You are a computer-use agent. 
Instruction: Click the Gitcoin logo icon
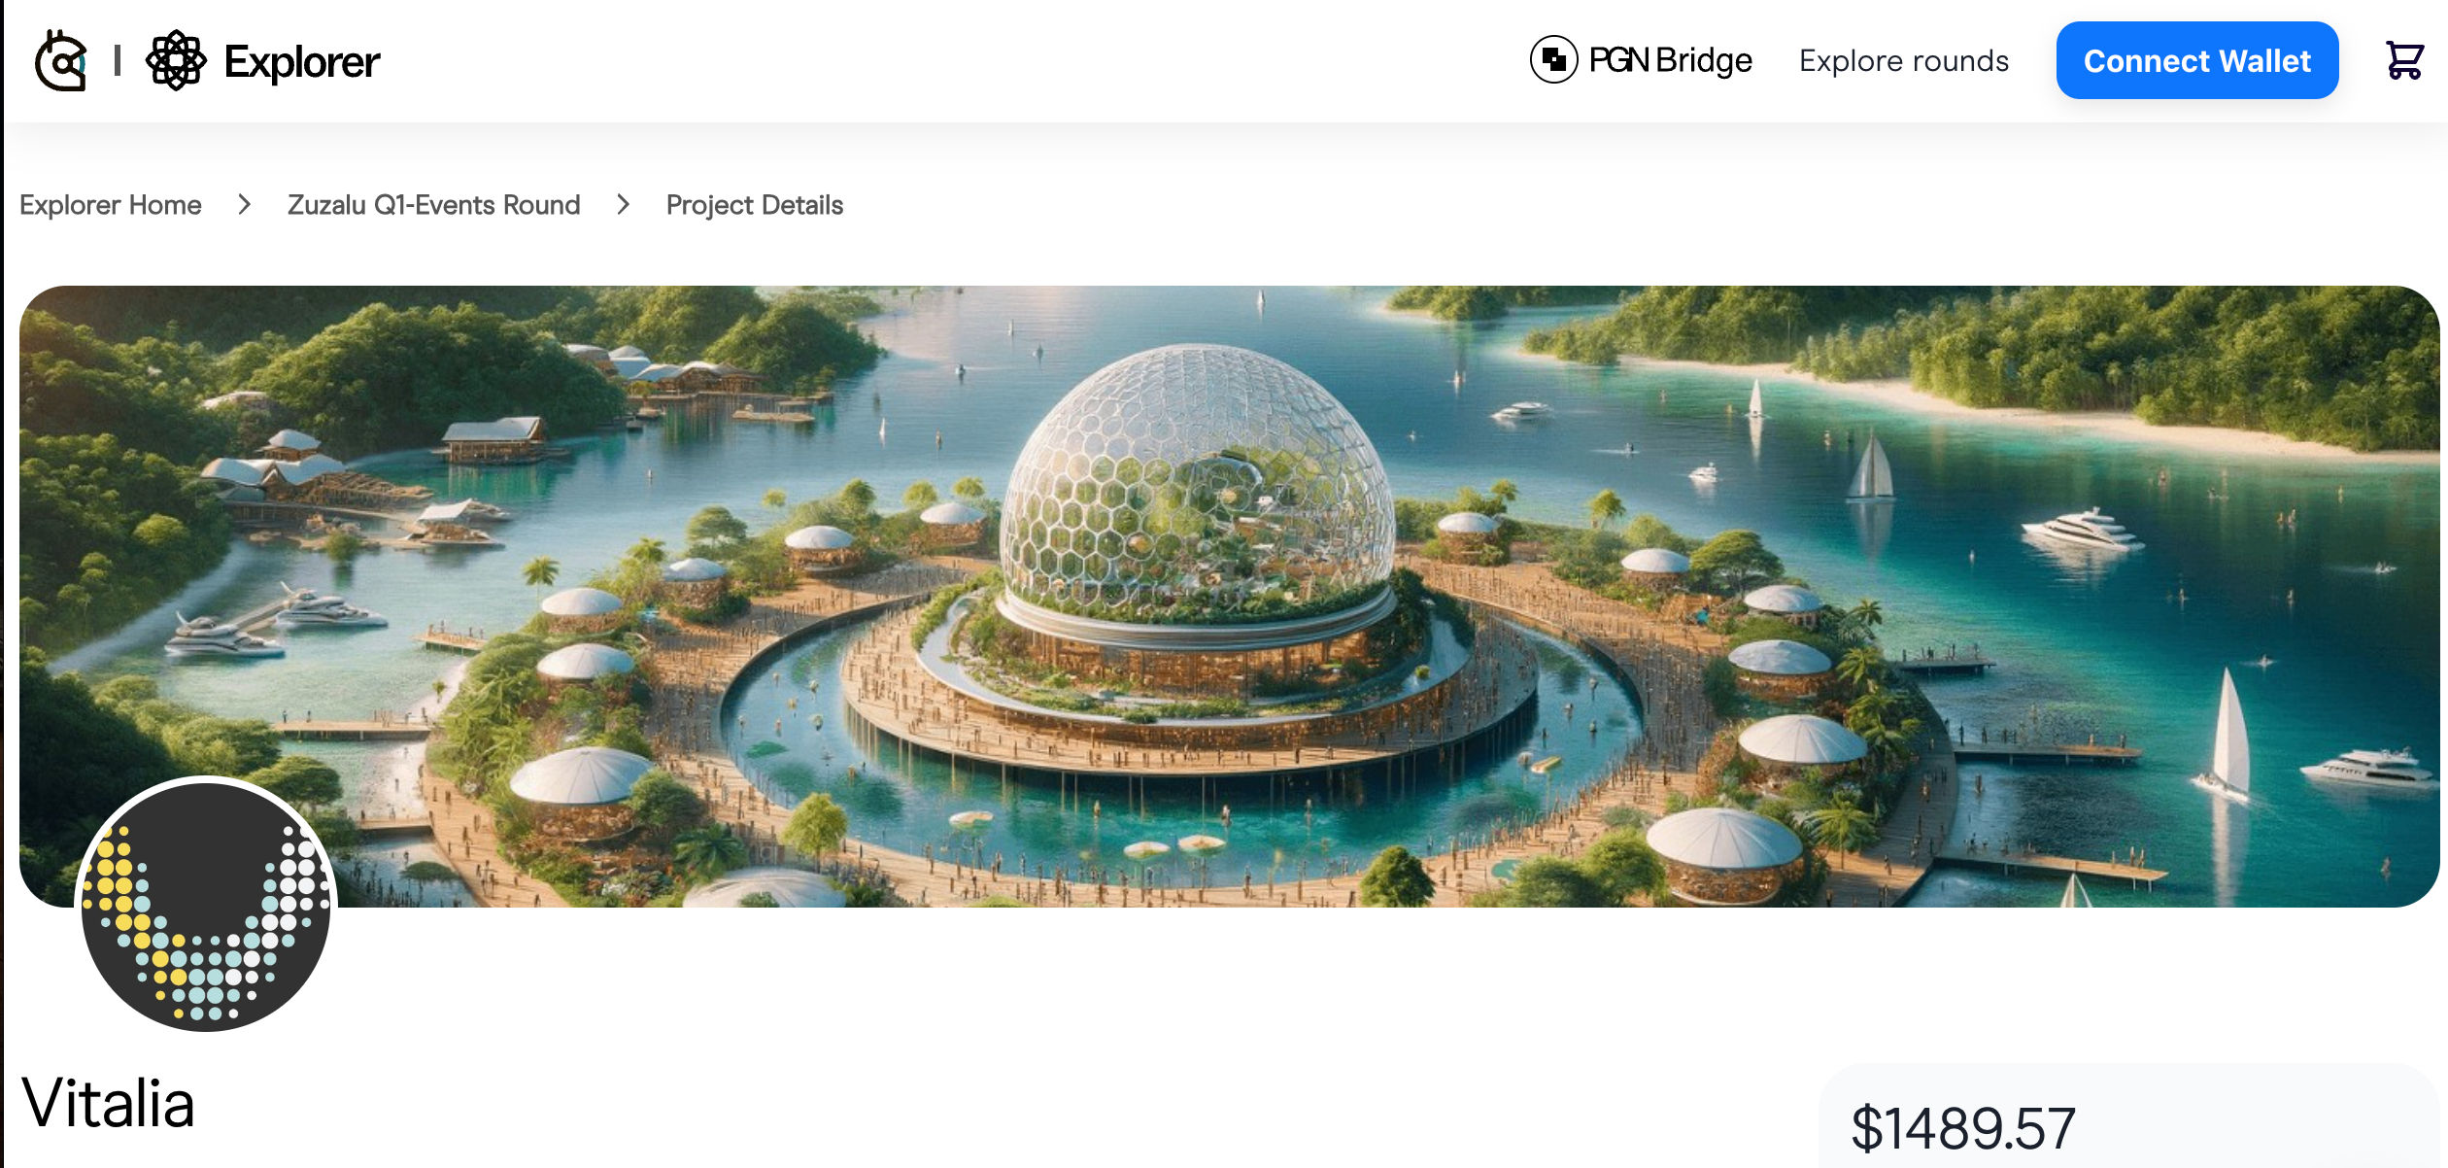coord(61,60)
